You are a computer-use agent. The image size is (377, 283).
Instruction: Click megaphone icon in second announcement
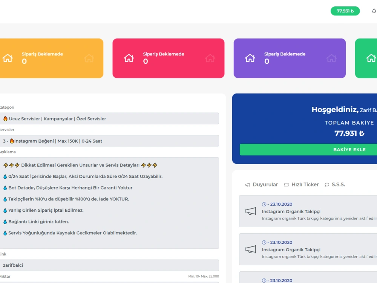click(251, 249)
